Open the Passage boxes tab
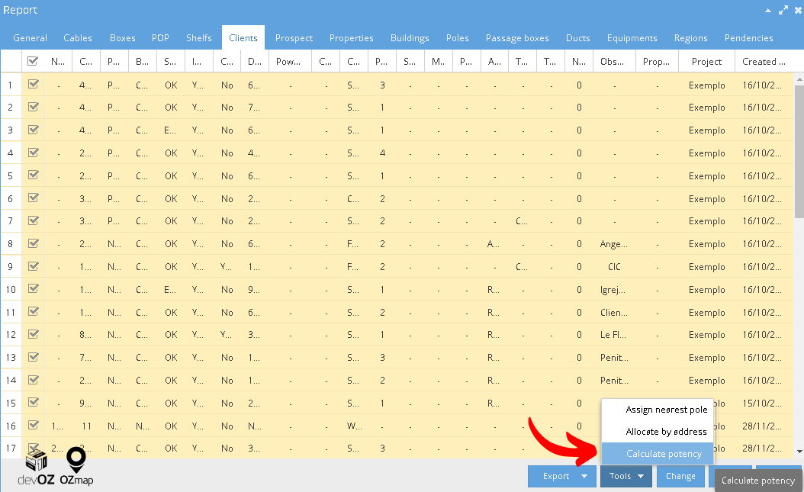The width and height of the screenshot is (804, 492). point(517,38)
